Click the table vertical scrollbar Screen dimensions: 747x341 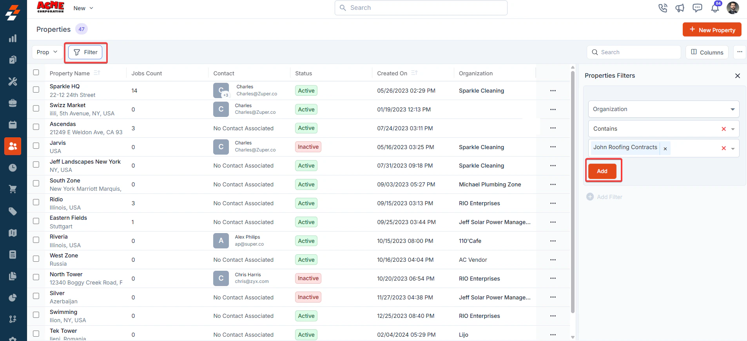[x=573, y=192]
